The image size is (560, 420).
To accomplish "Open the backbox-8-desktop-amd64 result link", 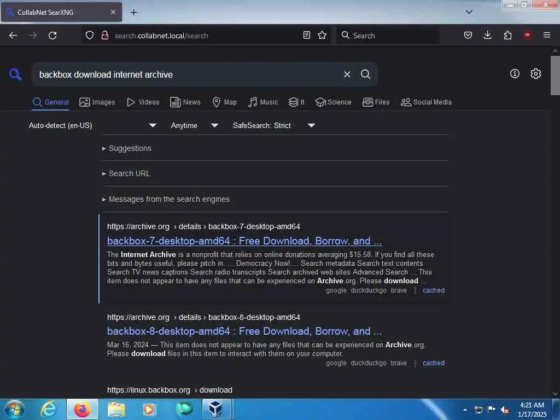I will (244, 331).
